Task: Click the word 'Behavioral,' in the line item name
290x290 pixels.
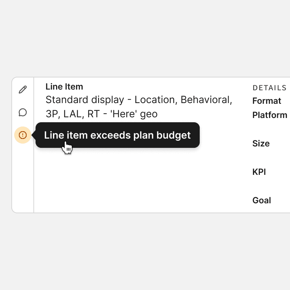Action: coord(206,100)
